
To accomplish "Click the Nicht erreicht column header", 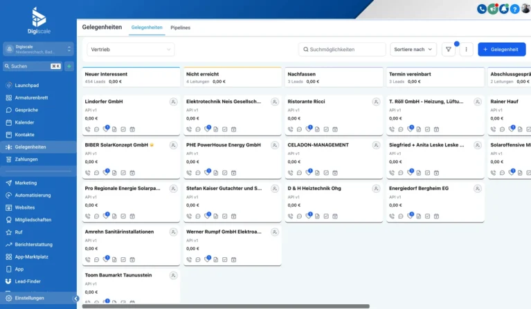I will coord(233,77).
